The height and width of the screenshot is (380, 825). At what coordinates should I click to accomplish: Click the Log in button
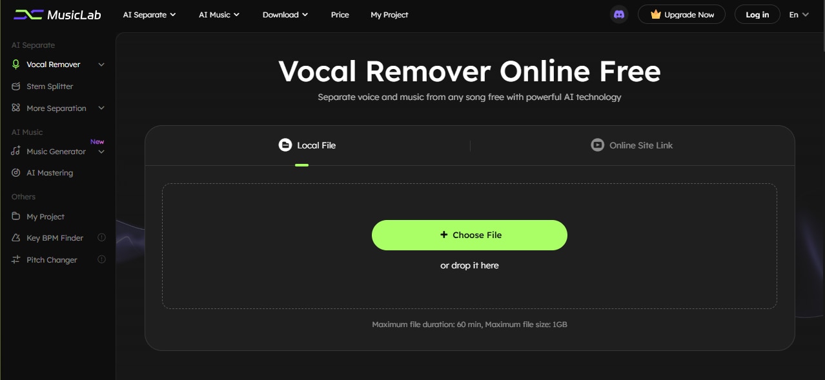757,14
